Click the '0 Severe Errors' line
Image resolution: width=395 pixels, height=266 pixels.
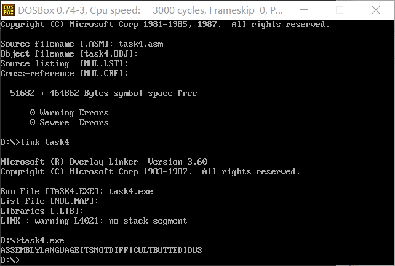coord(69,122)
